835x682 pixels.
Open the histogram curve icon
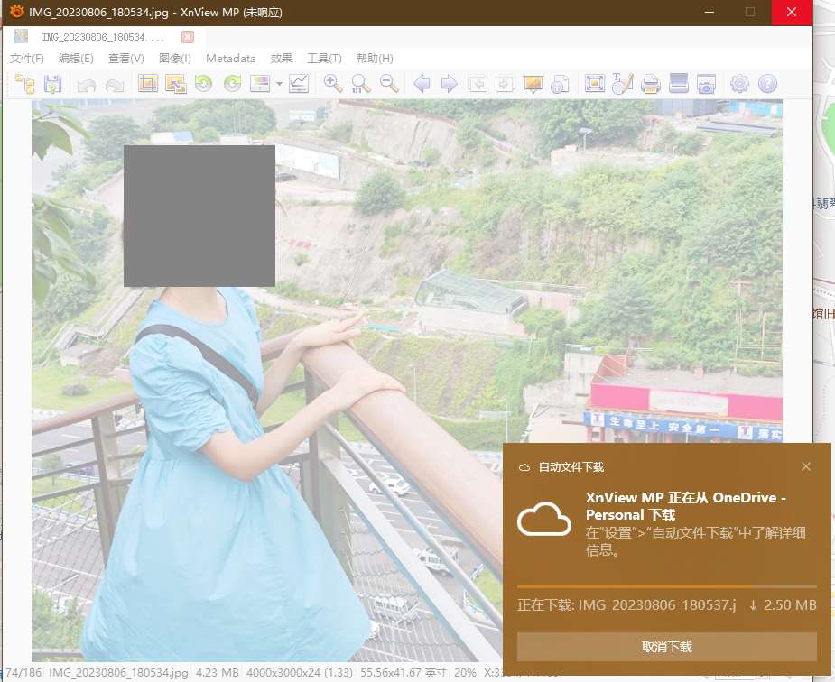point(299,84)
